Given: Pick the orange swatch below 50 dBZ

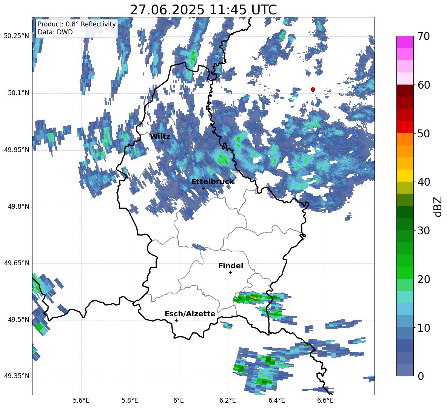Looking at the screenshot, I should click(x=405, y=139).
